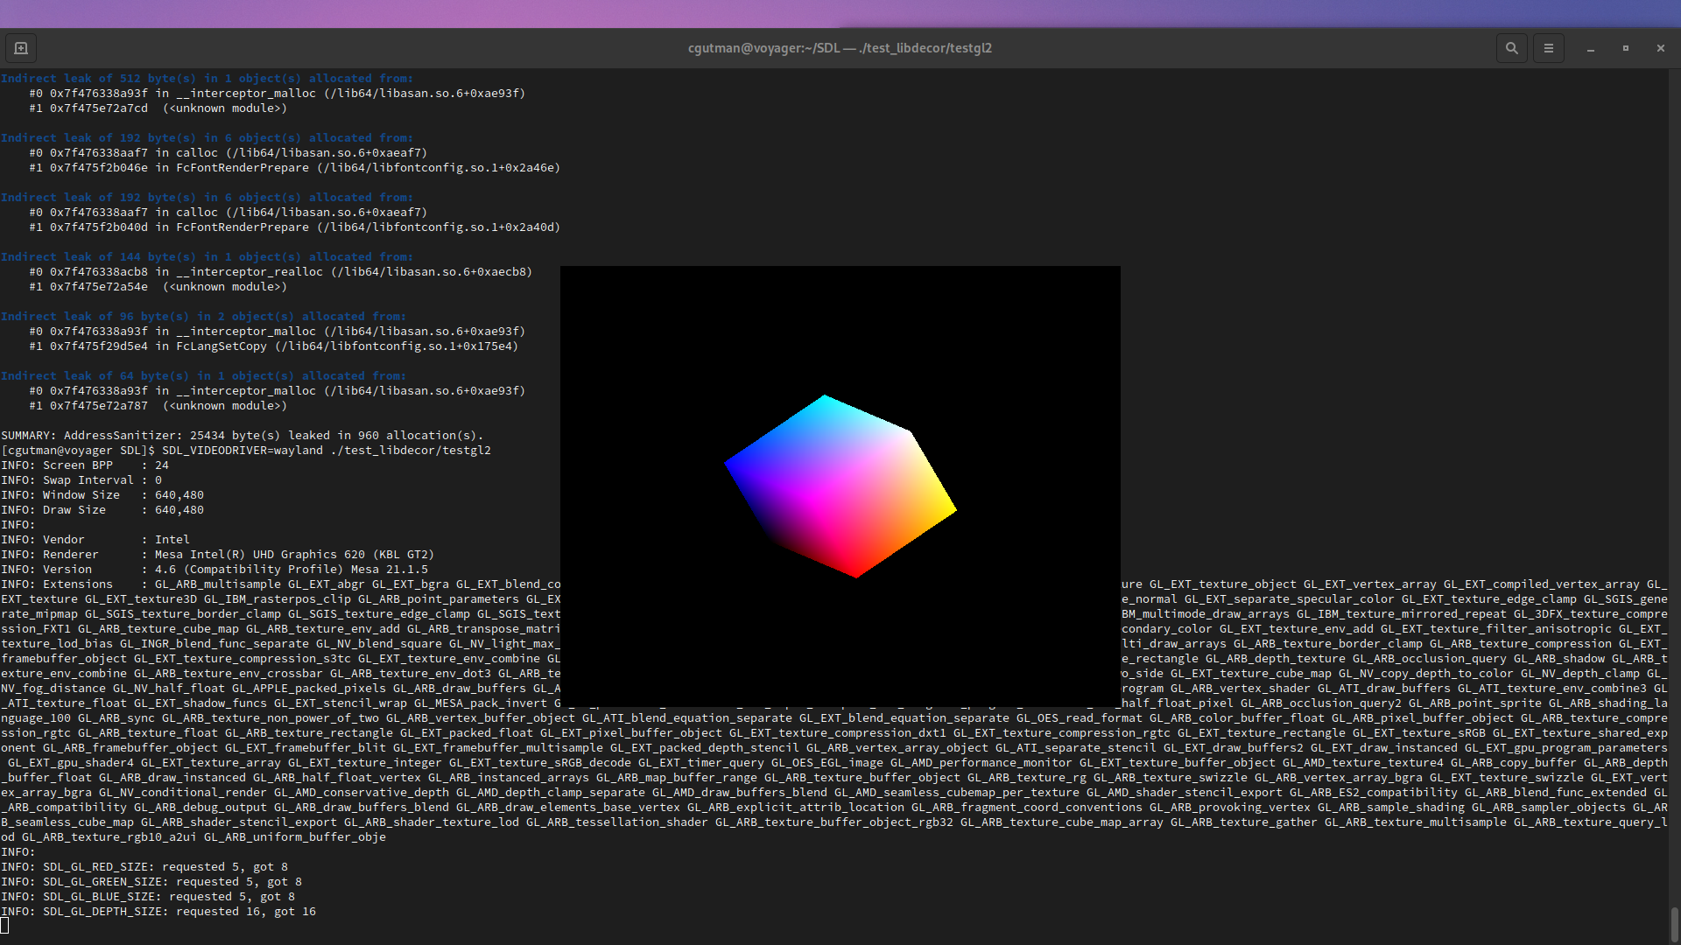This screenshot has height=945, width=1681.
Task: Close the terminal window
Action: pyautogui.click(x=1660, y=48)
